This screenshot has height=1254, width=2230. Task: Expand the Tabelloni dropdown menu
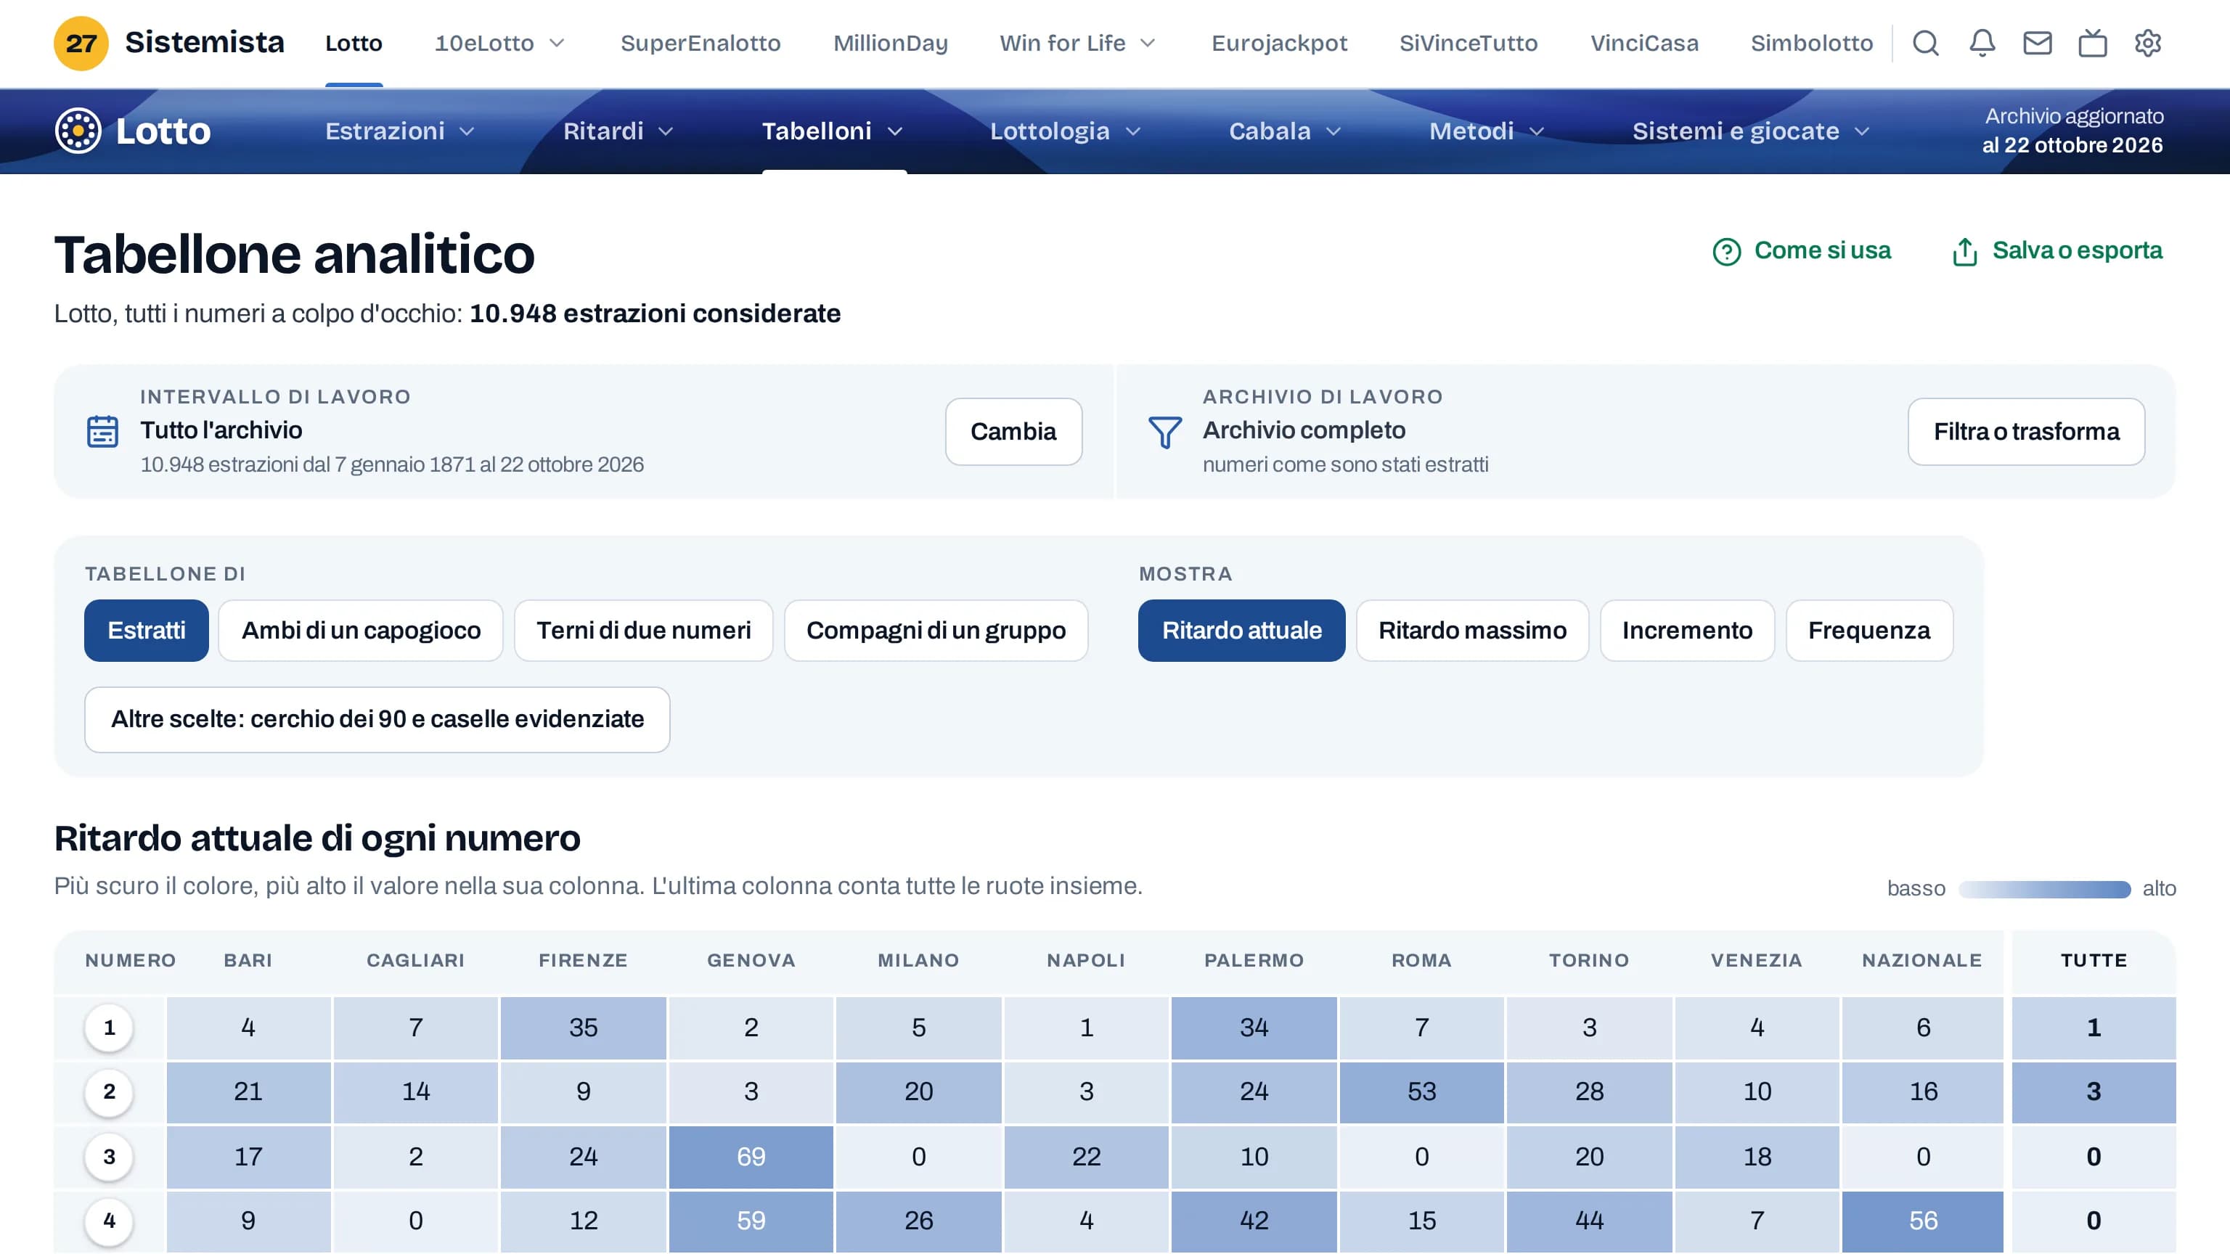[832, 131]
